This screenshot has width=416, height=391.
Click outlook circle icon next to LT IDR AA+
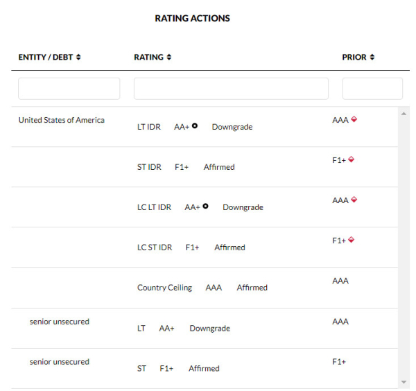pyautogui.click(x=195, y=126)
